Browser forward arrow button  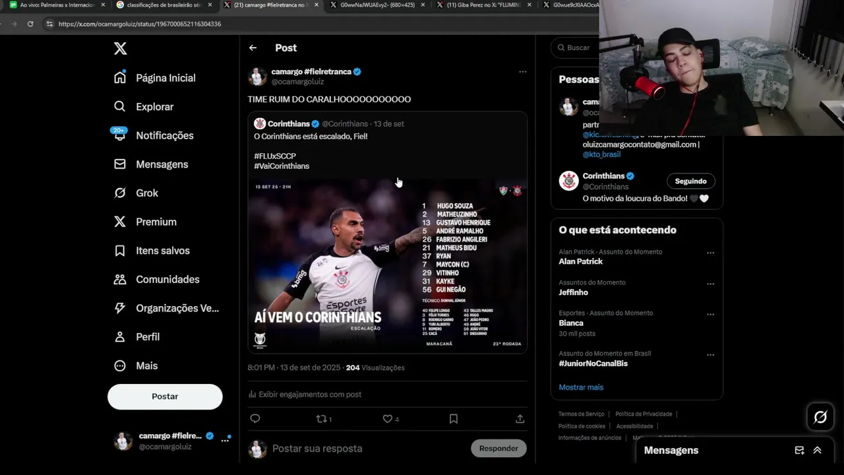(14, 24)
